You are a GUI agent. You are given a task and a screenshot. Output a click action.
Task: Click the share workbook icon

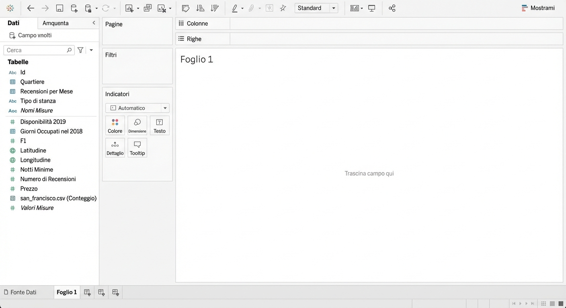(x=392, y=8)
